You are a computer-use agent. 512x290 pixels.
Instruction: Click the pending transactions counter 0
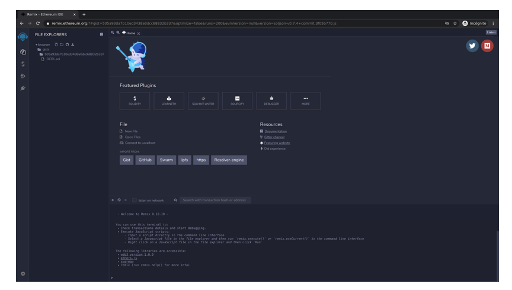click(x=126, y=200)
